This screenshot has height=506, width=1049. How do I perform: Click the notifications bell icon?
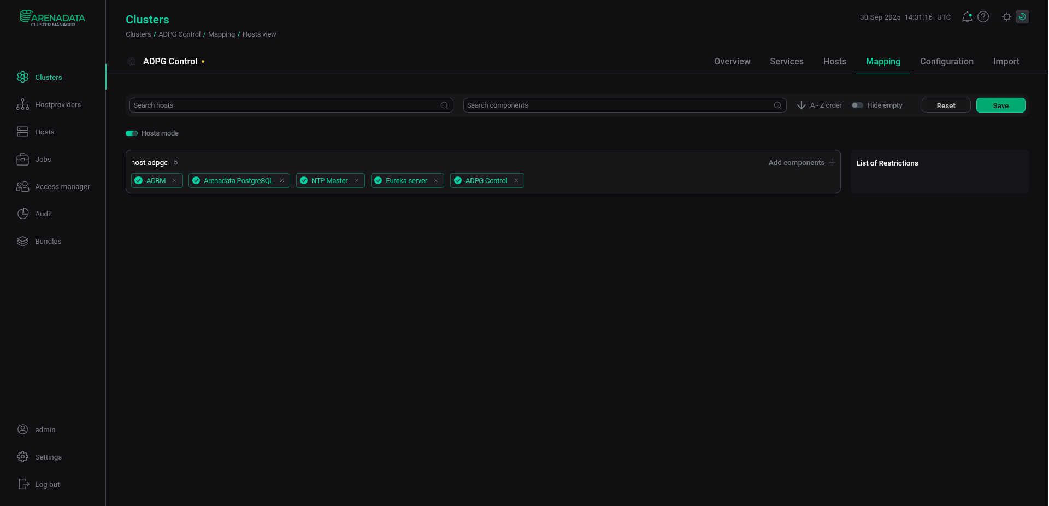point(967,17)
